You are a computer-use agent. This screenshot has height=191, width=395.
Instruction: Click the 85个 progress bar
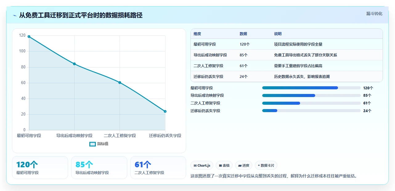pos(311,95)
